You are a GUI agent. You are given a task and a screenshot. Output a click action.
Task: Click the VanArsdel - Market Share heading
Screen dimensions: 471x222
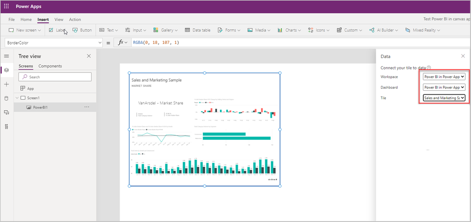(161, 103)
